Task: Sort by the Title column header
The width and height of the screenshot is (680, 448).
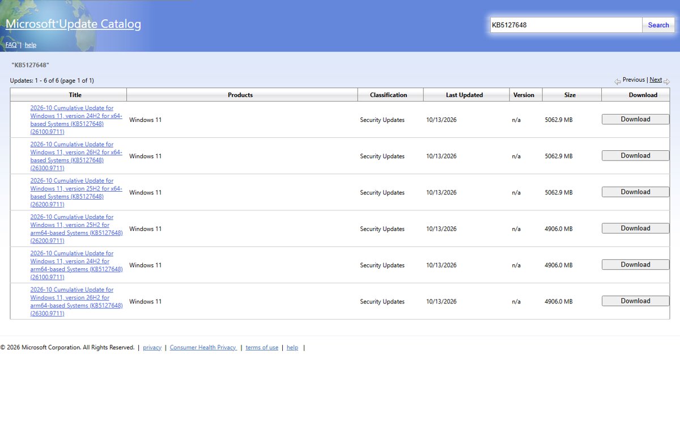Action: click(x=69, y=95)
